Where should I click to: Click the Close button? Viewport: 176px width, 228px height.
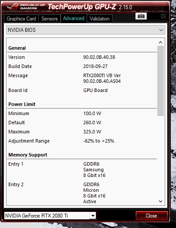point(152,216)
